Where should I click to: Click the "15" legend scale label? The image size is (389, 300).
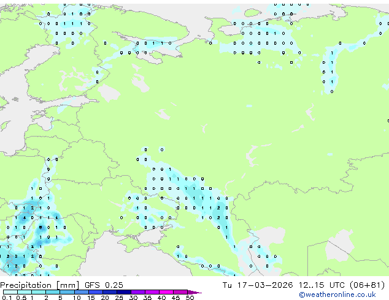coord(91,298)
